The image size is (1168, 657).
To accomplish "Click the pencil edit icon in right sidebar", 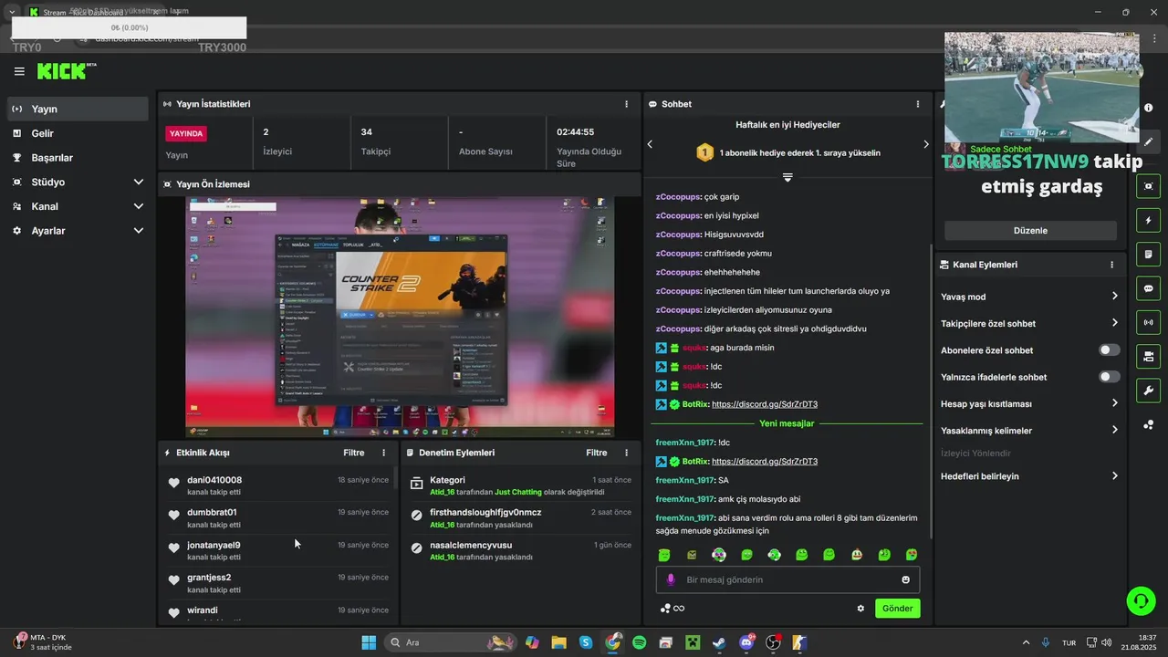I will pos(1148,142).
